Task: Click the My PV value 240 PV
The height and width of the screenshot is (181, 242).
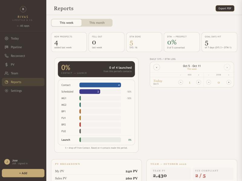Action: tap(132, 171)
